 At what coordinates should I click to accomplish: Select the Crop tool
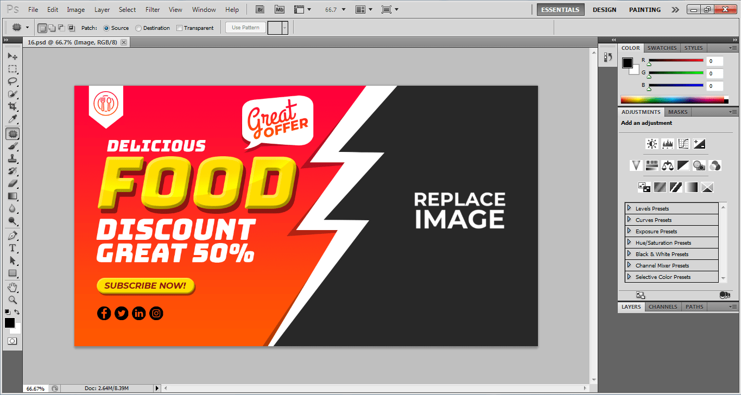coord(12,107)
